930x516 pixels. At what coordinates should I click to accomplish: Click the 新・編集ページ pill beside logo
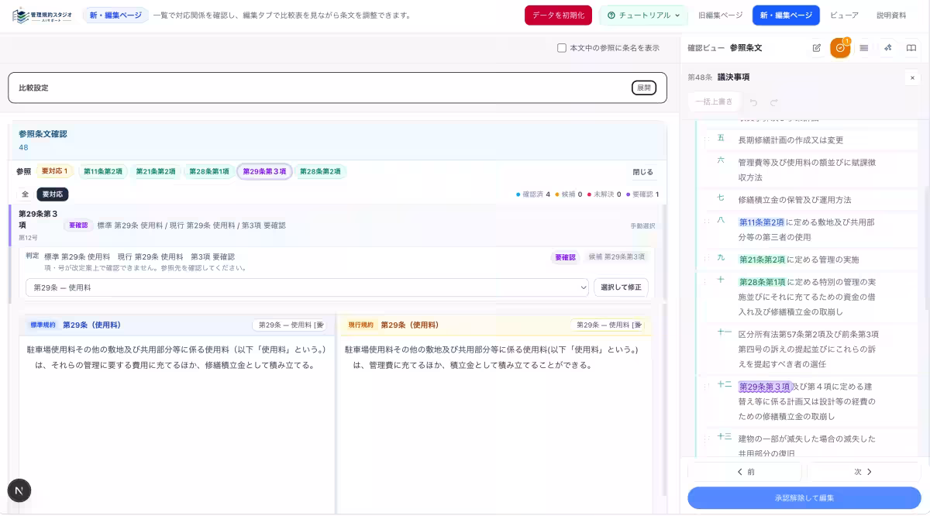pos(115,15)
